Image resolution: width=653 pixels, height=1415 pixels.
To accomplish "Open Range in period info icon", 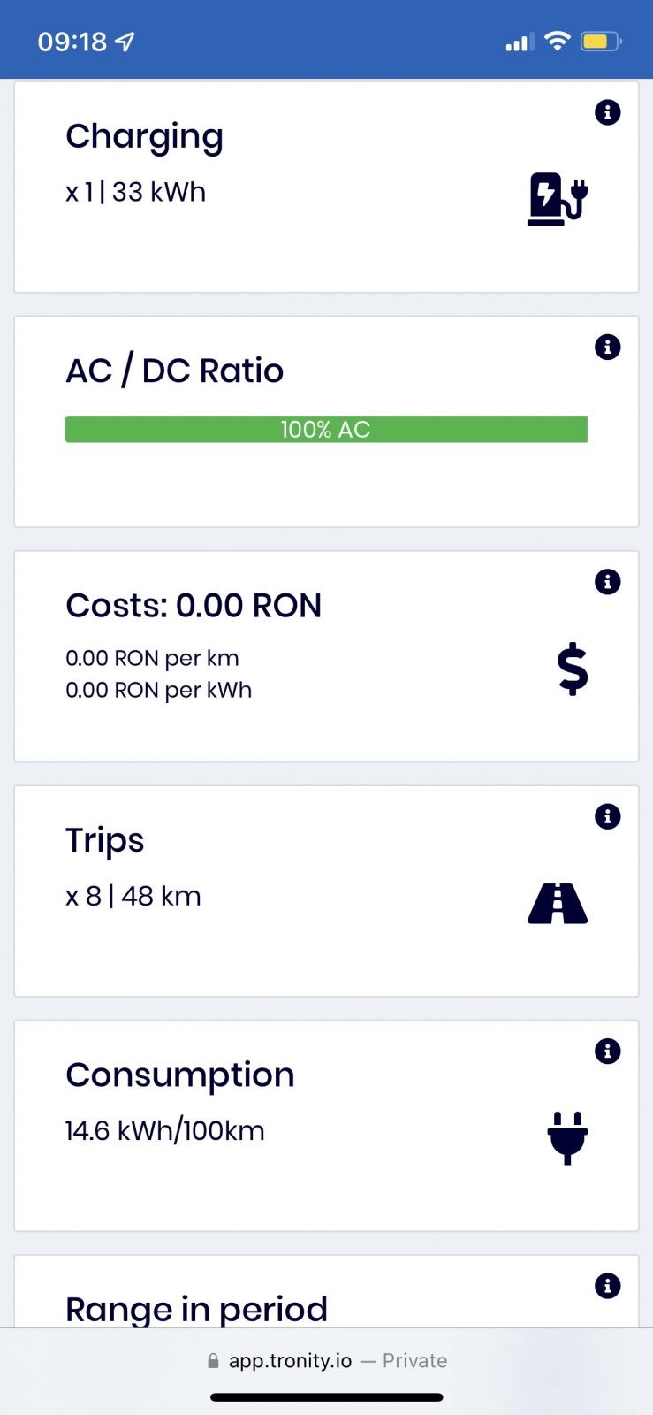I will point(607,1286).
